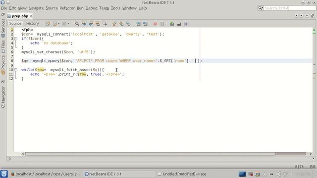317x178 pixels.
Task: Switch to History view
Action: click(x=32, y=23)
